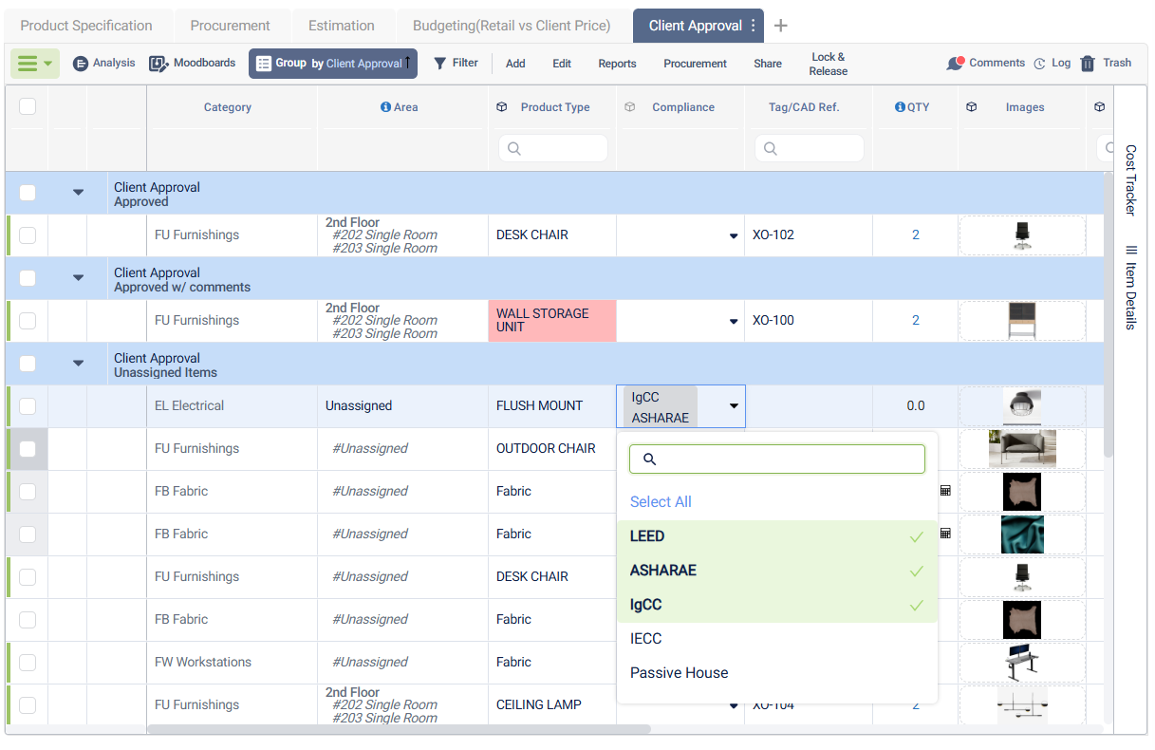Open the green hamburger menu button

click(x=35, y=64)
